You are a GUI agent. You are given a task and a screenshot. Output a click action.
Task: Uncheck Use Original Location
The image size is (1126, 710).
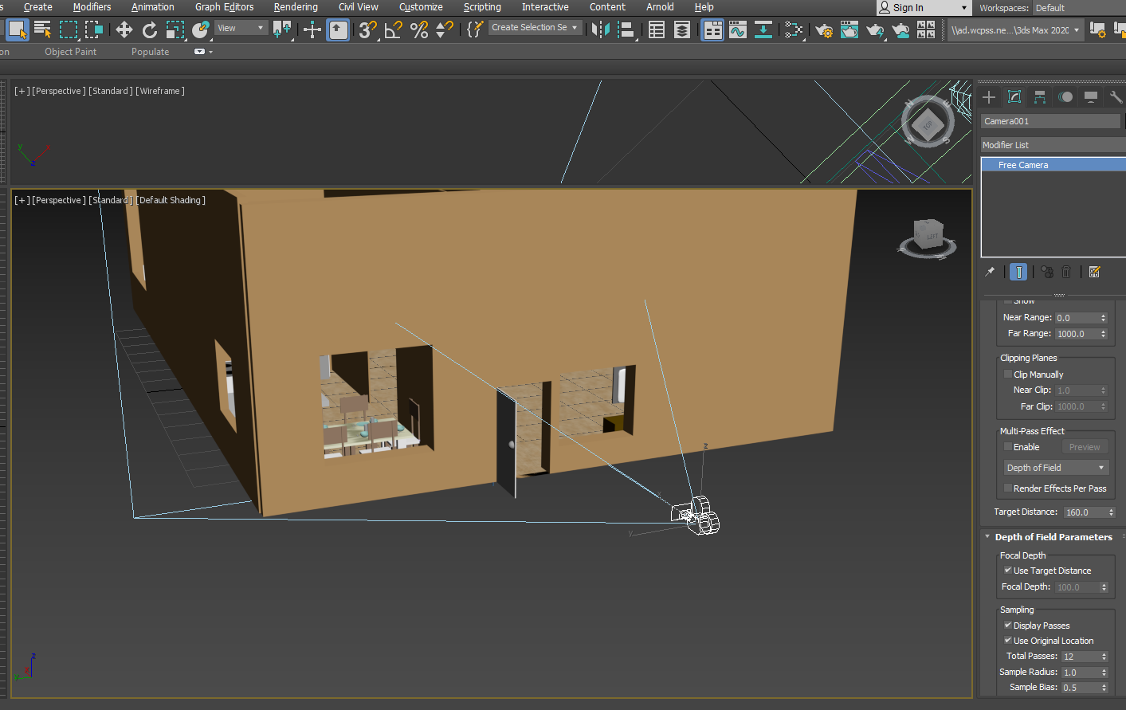pos(1008,640)
